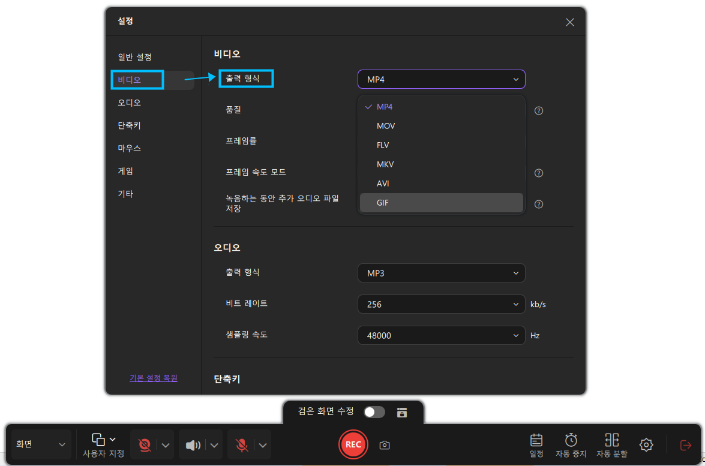Screen dimensions: 705x466
Task: Expand the audio 출력 형식 MP3 dropdown
Action: pos(441,273)
